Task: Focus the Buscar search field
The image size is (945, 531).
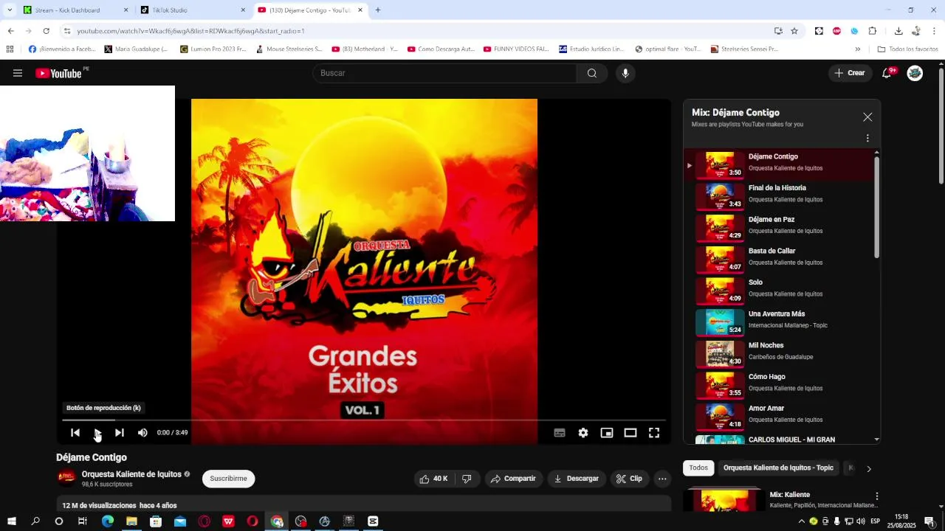Action: (x=444, y=73)
